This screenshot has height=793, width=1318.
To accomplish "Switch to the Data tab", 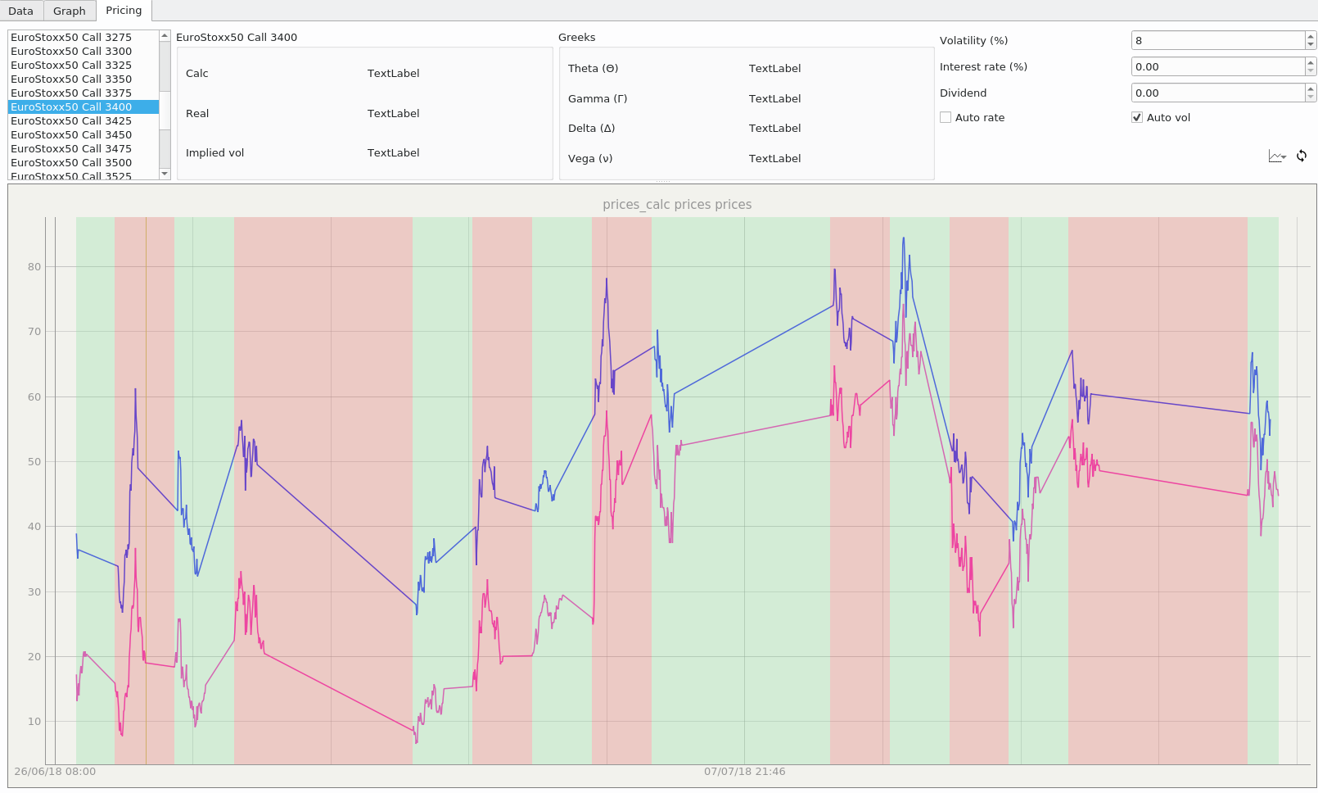I will click(x=21, y=11).
